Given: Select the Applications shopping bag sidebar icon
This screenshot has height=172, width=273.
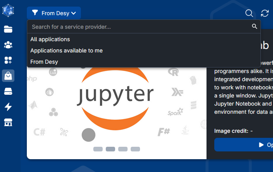Looking at the screenshot, I should 8,76.
